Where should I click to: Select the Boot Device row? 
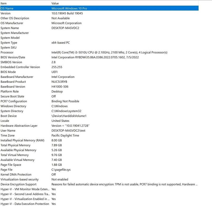pos(99,116)
